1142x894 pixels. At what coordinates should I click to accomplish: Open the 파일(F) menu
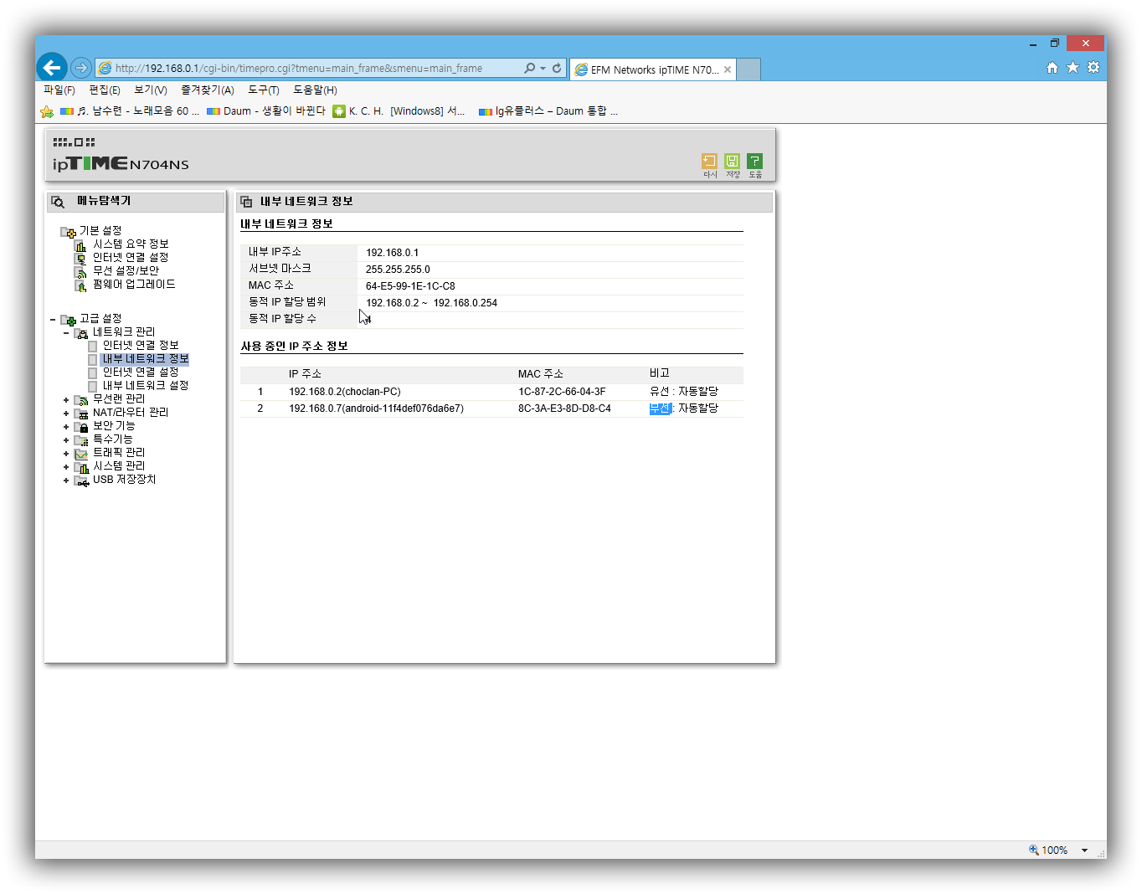[59, 90]
